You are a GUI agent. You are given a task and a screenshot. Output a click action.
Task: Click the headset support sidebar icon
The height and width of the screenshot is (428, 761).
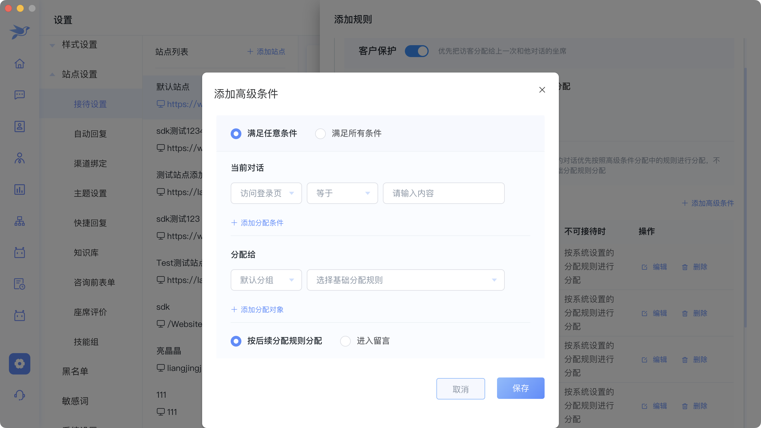point(20,395)
